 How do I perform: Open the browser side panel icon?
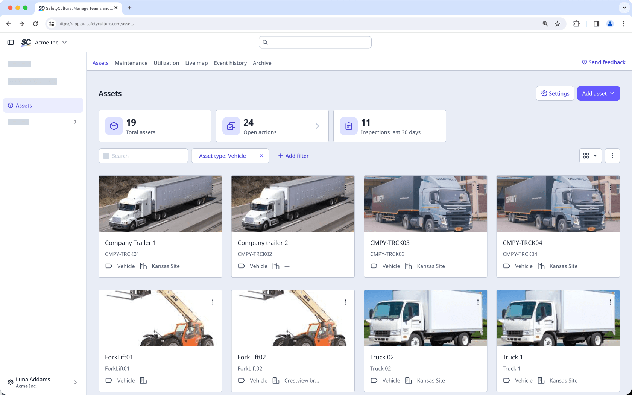tap(596, 24)
